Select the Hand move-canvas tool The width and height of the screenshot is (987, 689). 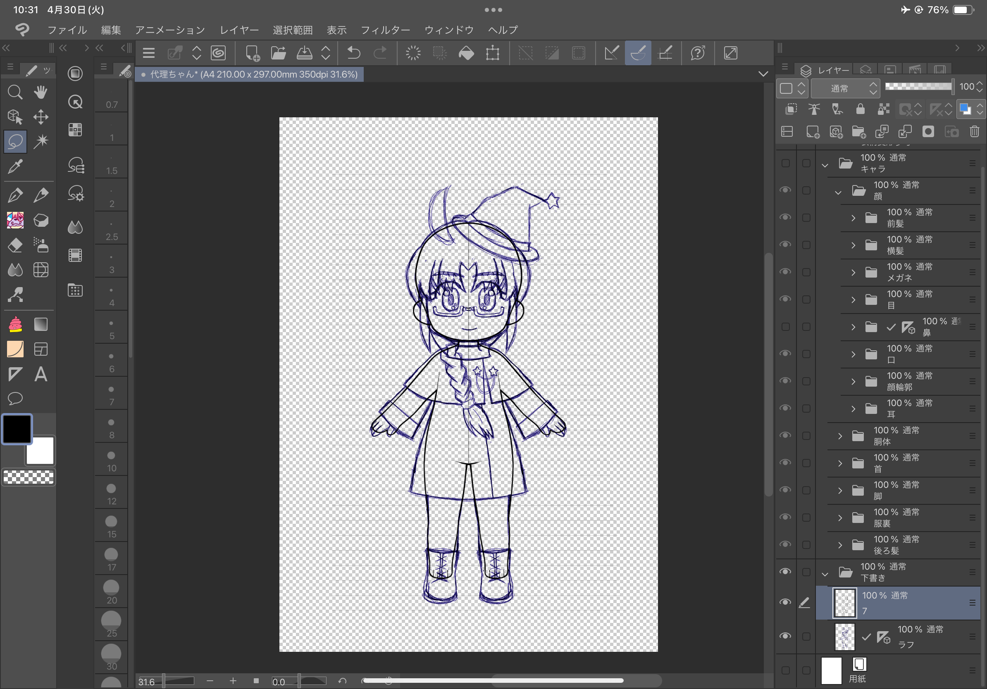(41, 92)
